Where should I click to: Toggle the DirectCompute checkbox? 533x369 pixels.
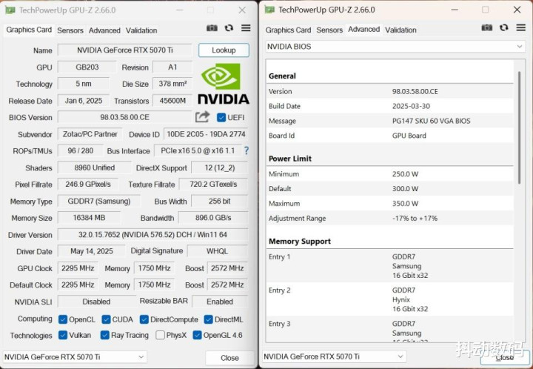pyautogui.click(x=144, y=319)
